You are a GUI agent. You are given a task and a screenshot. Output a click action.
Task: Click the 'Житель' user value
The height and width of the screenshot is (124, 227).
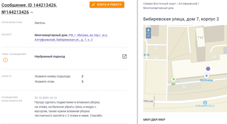pyautogui.click(x=40, y=23)
